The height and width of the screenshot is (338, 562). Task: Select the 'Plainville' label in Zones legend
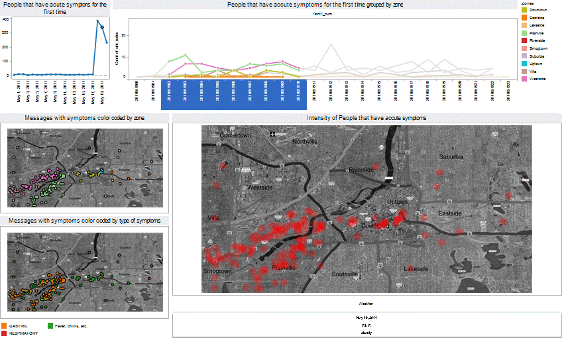pyautogui.click(x=537, y=33)
